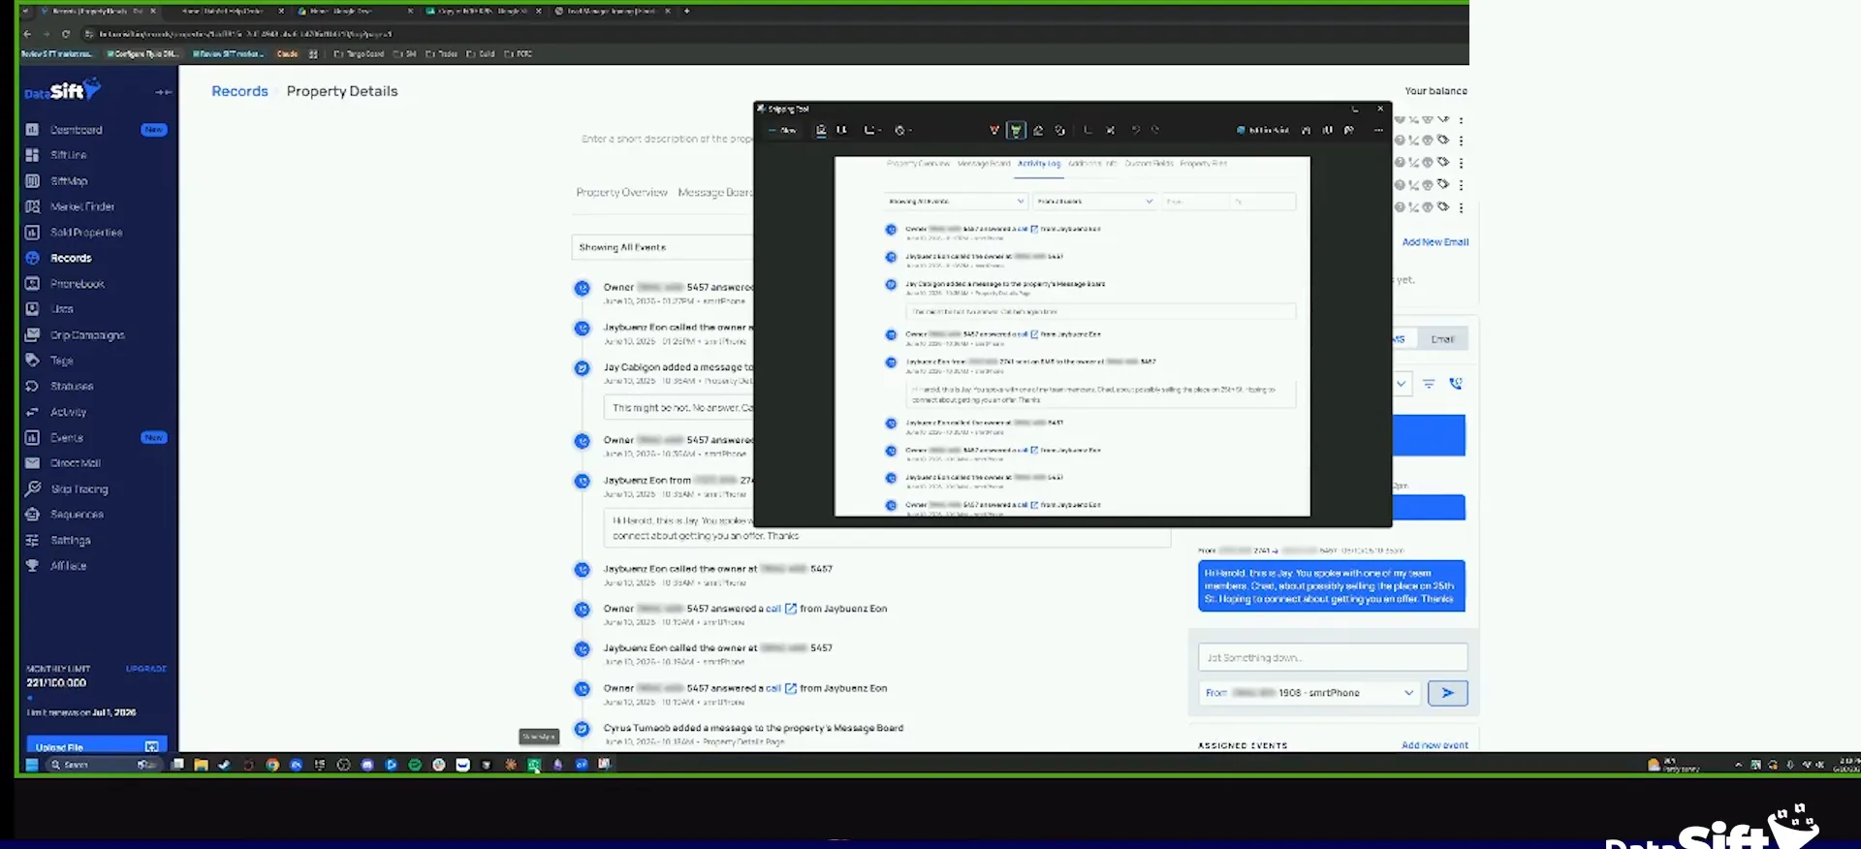Image resolution: width=1861 pixels, height=849 pixels.
Task: Click the Jot Something down input field
Action: coord(1333,658)
